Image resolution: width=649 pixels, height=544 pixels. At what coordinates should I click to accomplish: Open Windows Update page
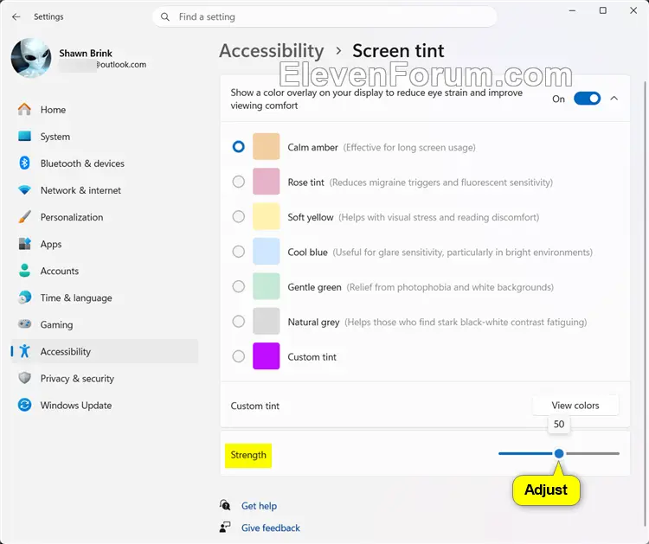pos(105,405)
